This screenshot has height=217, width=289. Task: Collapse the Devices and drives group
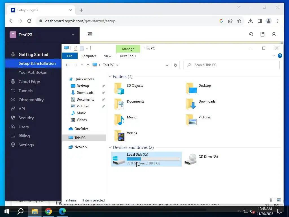pos(110,147)
